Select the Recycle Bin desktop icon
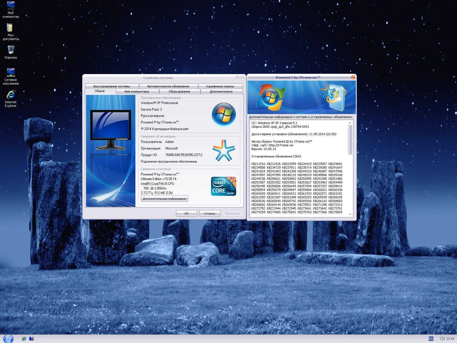Image resolution: width=457 pixels, height=343 pixels. (11, 52)
